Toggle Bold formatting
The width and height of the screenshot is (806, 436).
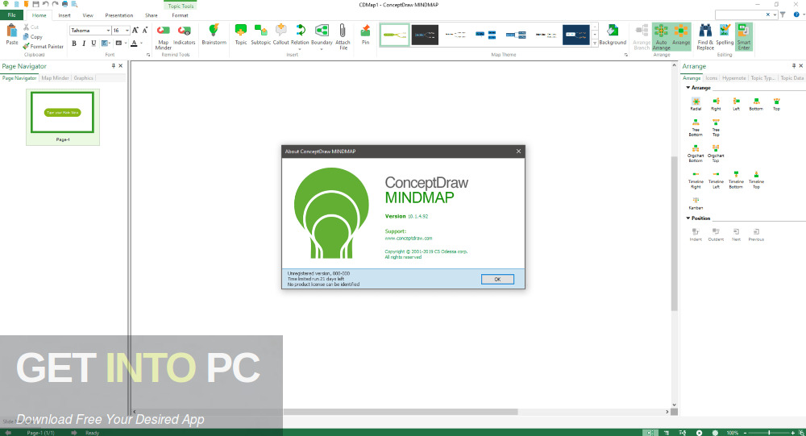click(74, 44)
